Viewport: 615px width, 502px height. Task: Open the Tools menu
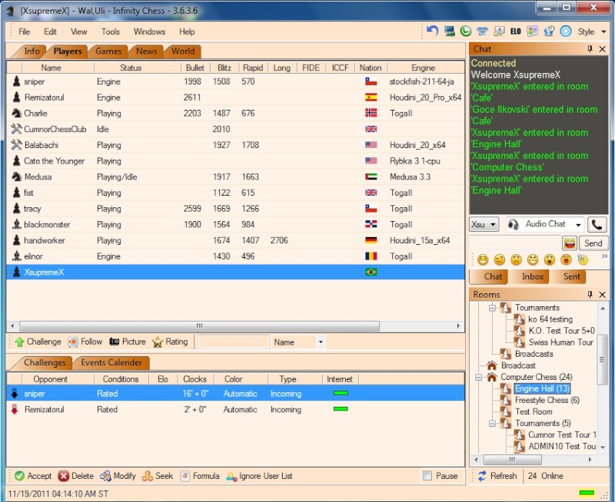point(111,31)
